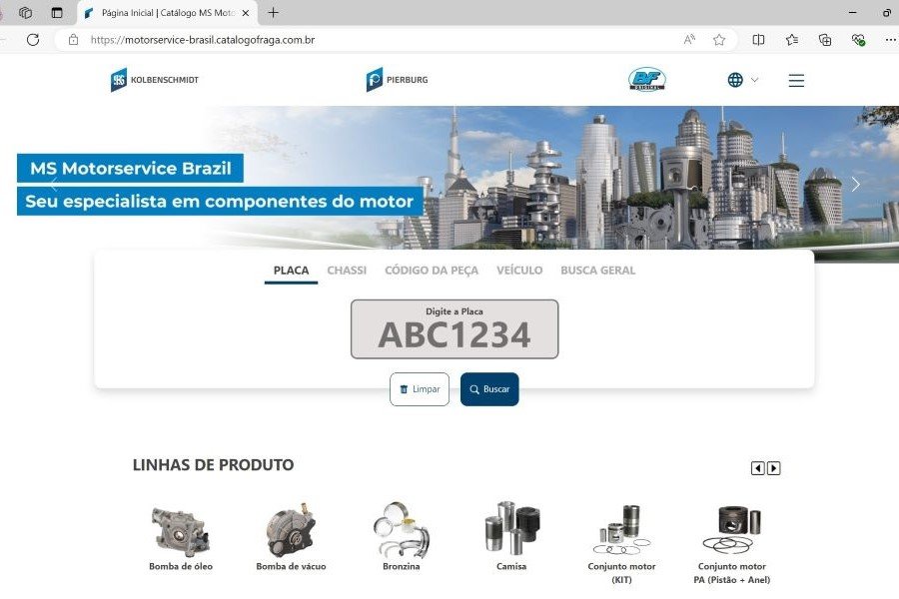The width and height of the screenshot is (899, 599).
Task: Go to next banner slide arrow
Action: coord(855,185)
